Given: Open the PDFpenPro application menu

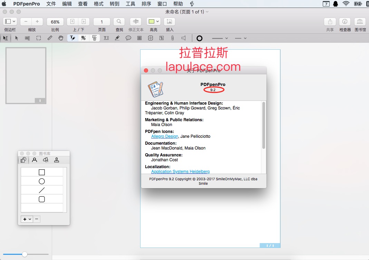Looking at the screenshot, I should [26, 4].
